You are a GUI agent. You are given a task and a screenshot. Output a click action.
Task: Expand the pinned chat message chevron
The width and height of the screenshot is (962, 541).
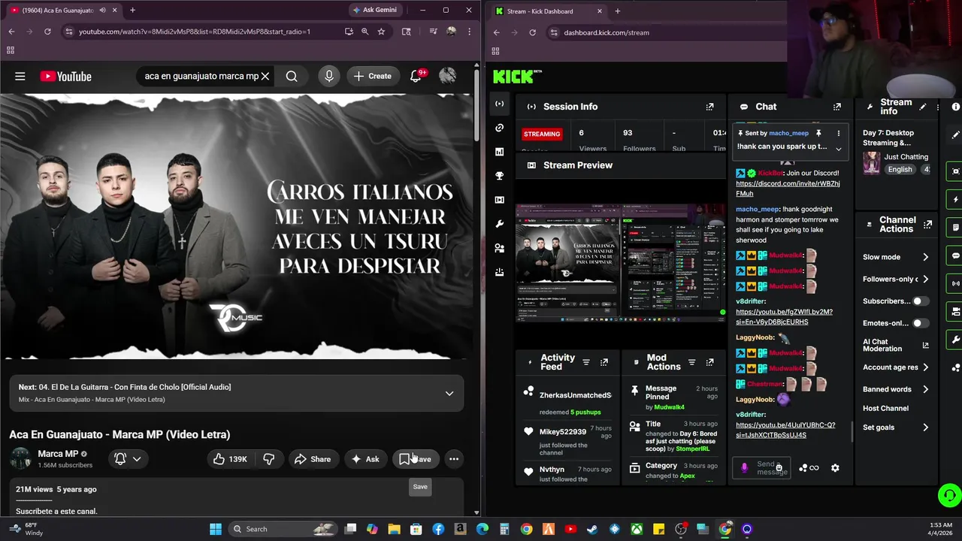(x=839, y=149)
